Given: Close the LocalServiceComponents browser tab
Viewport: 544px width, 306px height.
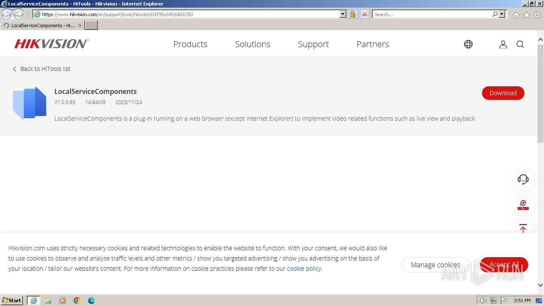Looking at the screenshot, I should pos(79,25).
